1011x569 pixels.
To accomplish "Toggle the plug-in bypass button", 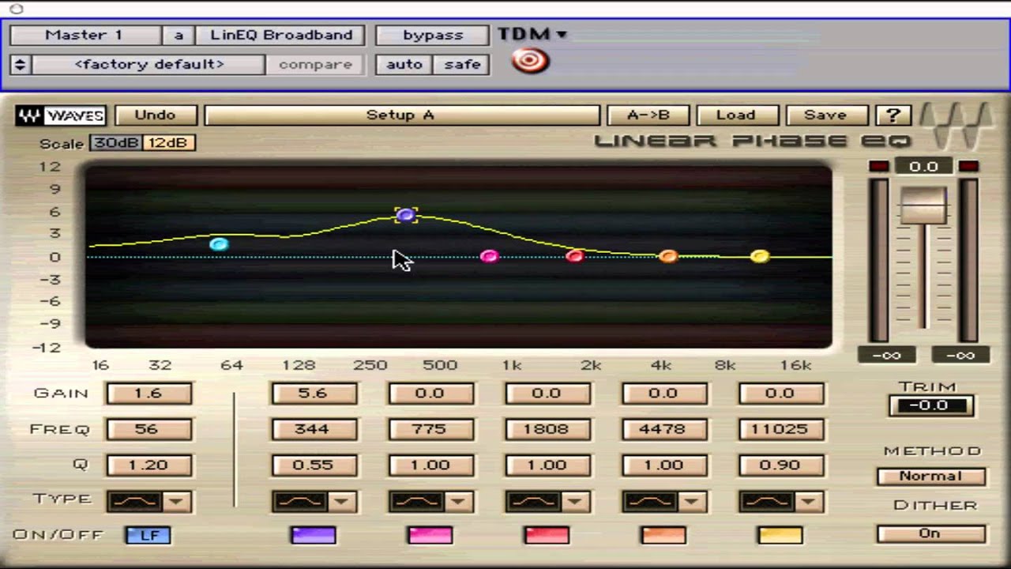I will [433, 36].
